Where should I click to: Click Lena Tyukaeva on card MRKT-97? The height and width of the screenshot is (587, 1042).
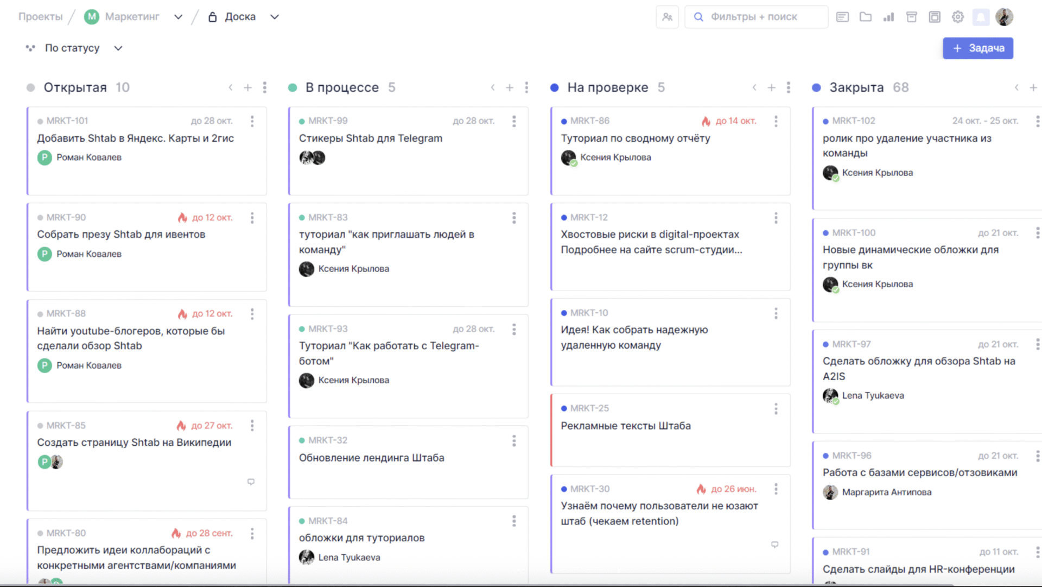[873, 395]
